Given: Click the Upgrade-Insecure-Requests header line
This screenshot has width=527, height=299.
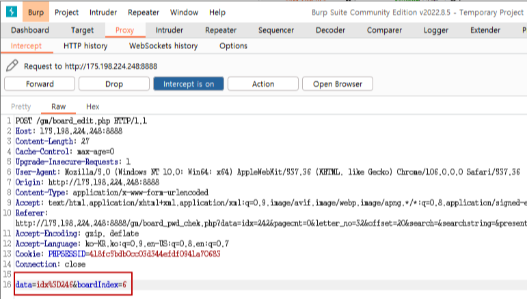Looking at the screenshot, I should [73, 162].
